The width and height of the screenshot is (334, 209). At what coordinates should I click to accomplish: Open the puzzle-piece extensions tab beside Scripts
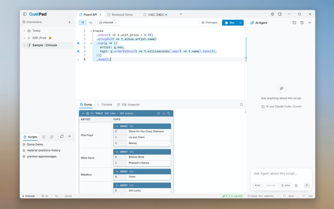pos(52,137)
